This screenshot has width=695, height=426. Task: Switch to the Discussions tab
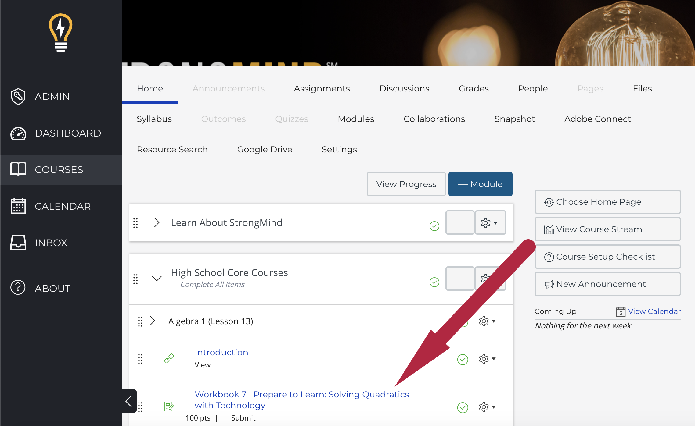click(404, 88)
